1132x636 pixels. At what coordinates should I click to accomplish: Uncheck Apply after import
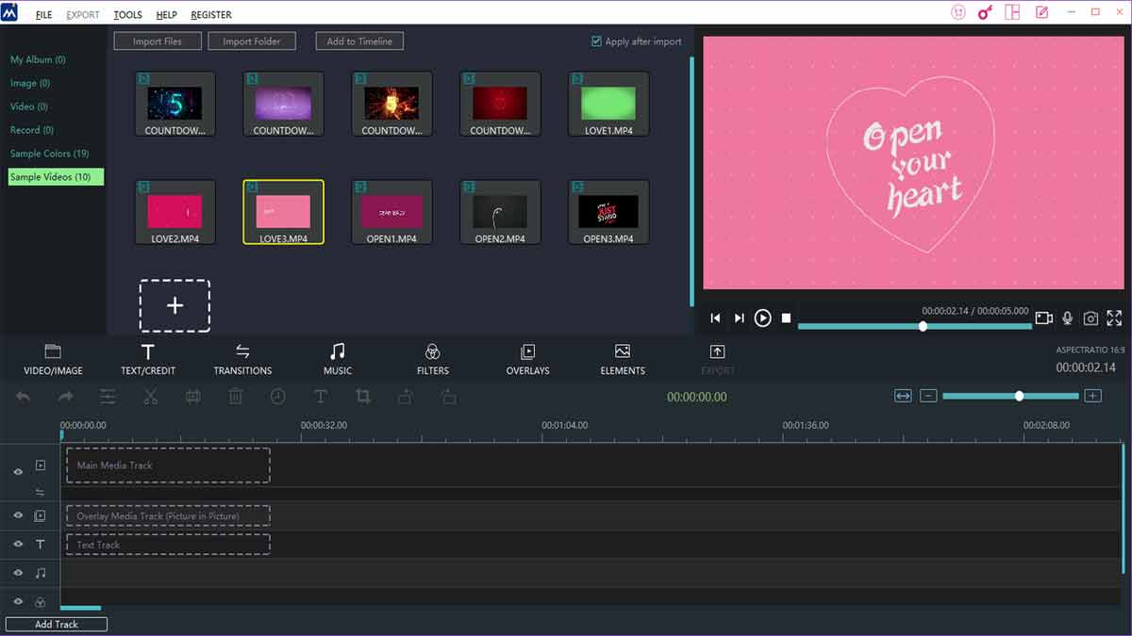[596, 41]
